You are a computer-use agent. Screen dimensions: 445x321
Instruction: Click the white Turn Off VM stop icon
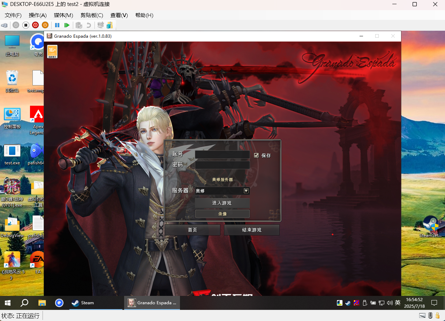click(x=26, y=25)
